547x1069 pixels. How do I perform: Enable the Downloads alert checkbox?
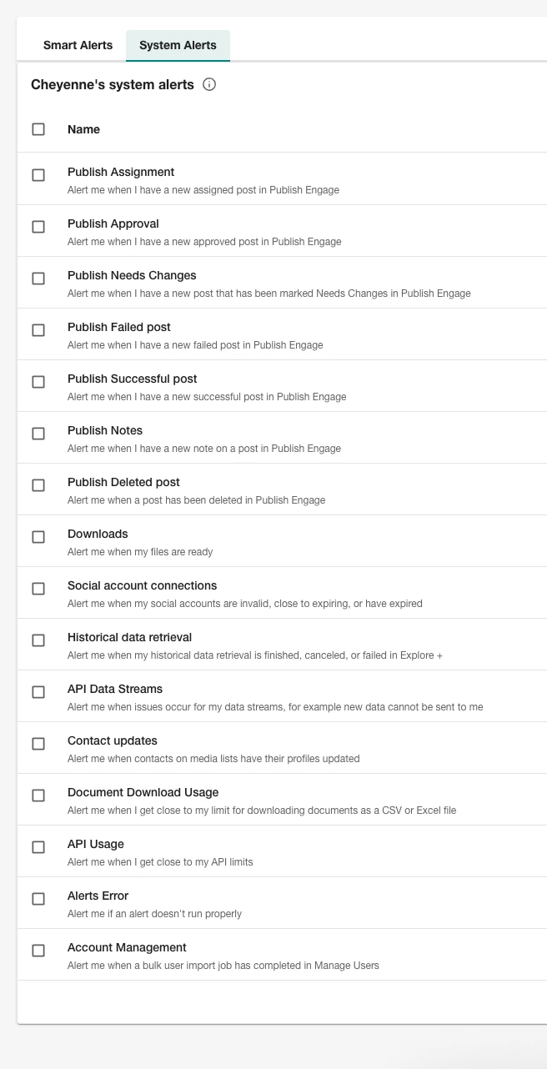pos(38,537)
